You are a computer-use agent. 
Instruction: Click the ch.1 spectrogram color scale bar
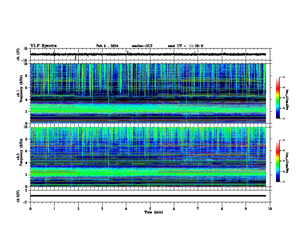coord(278,98)
